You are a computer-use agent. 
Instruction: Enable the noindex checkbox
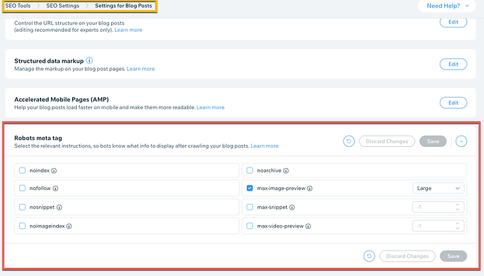click(22, 170)
